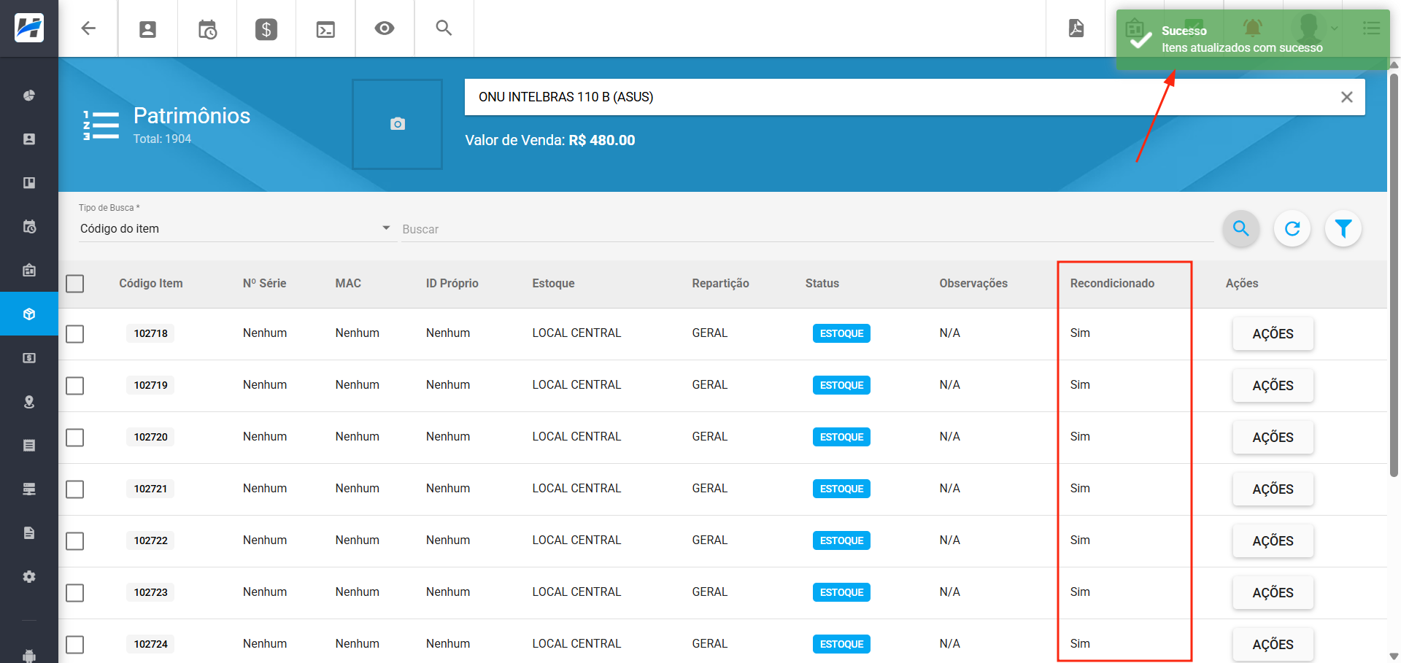Click the Estoque column header
Viewport: 1401px width, 663px height.
(553, 284)
